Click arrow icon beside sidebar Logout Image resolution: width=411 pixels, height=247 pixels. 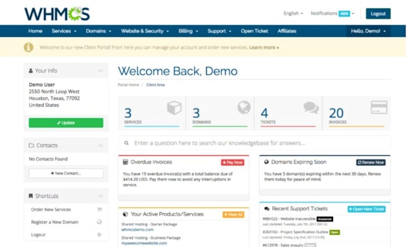(99, 234)
